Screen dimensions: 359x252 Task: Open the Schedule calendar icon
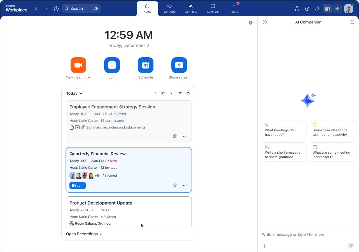click(x=146, y=65)
